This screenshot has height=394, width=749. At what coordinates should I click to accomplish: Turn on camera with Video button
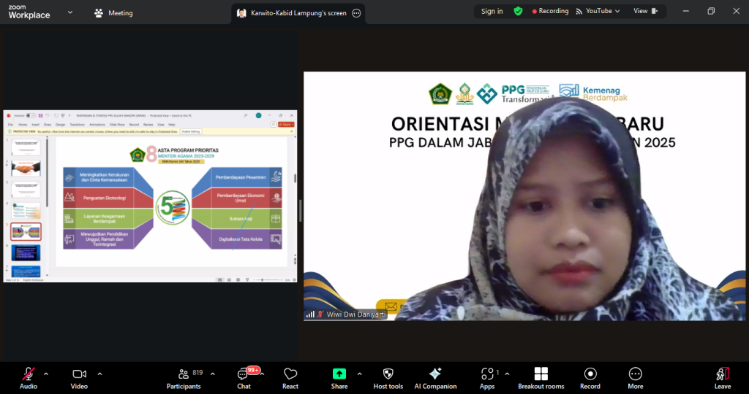pos(79,377)
